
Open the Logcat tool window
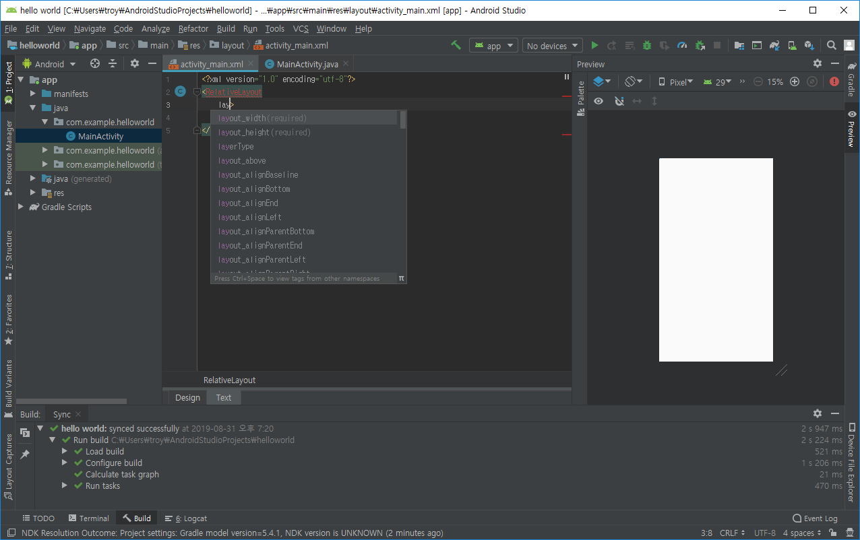click(x=185, y=518)
